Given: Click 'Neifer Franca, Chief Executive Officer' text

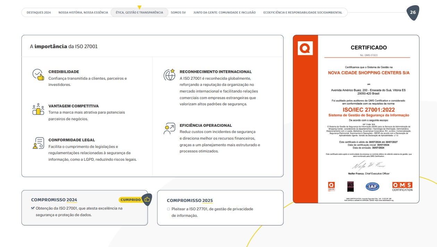Looking at the screenshot, I should (x=369, y=174).
